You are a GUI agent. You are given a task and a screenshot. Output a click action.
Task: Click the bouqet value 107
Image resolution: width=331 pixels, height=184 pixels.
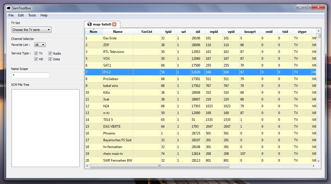pos(243,154)
